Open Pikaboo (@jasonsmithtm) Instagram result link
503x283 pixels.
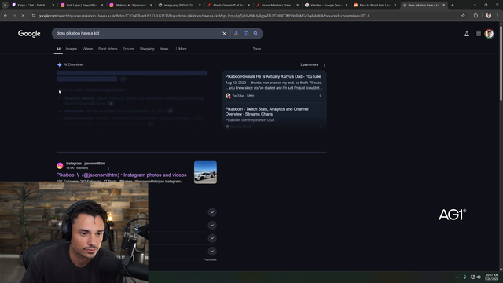[121, 175]
